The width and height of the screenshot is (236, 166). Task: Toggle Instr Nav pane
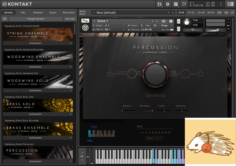tap(70, 19)
